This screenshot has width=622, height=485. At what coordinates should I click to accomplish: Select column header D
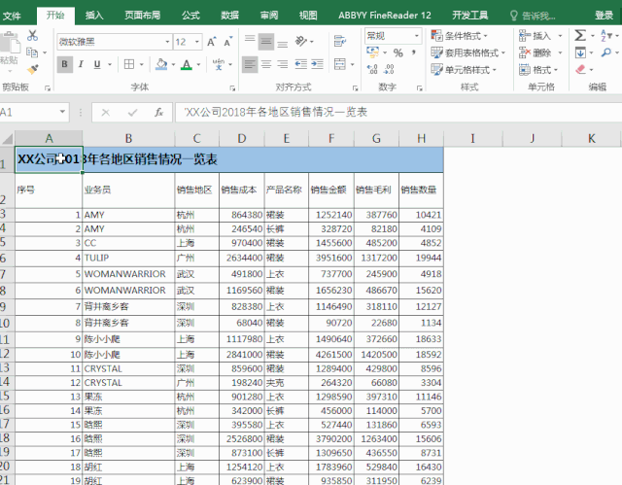[x=242, y=138]
